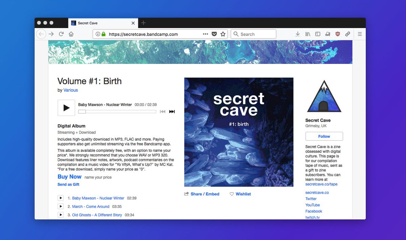Open the YouTube link
This screenshot has width=406, height=240.
click(x=313, y=205)
